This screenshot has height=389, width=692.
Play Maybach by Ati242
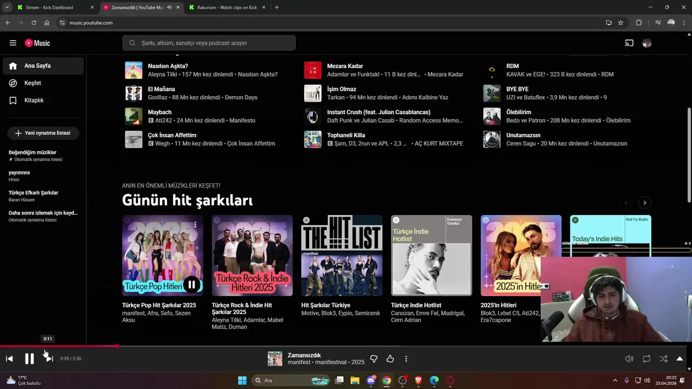click(134, 116)
